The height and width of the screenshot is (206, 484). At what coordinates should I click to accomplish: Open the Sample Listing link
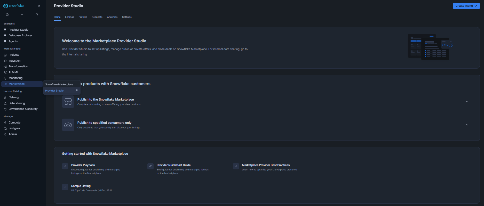tap(81, 186)
